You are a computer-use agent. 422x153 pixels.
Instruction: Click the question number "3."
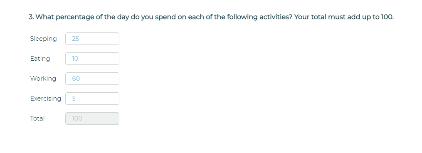click(32, 17)
